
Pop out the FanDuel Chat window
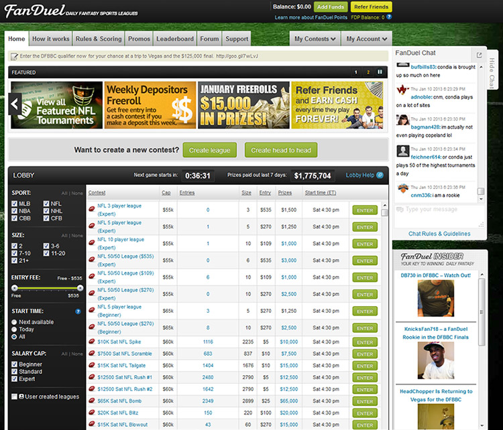(x=479, y=55)
